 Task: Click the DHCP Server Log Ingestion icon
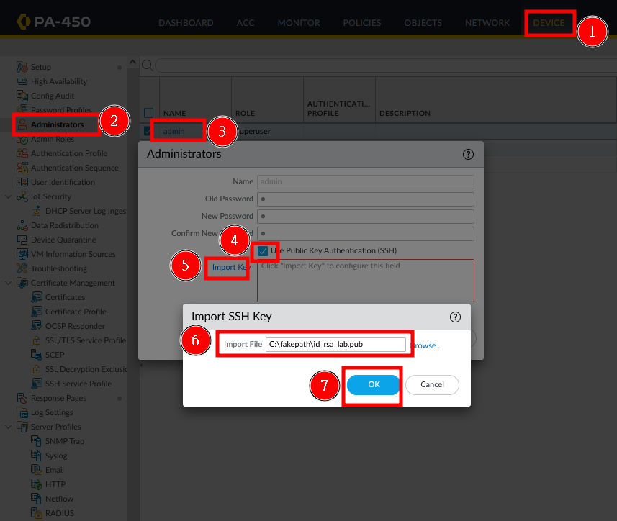click(36, 211)
